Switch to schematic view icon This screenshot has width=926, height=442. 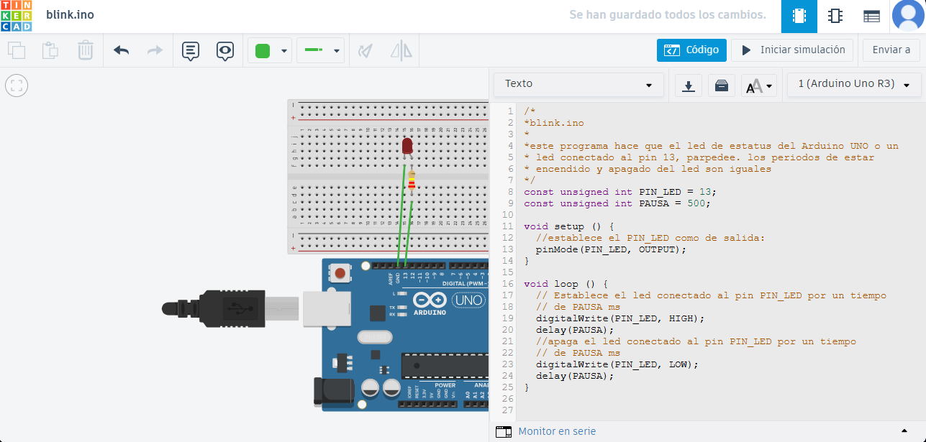(x=835, y=16)
